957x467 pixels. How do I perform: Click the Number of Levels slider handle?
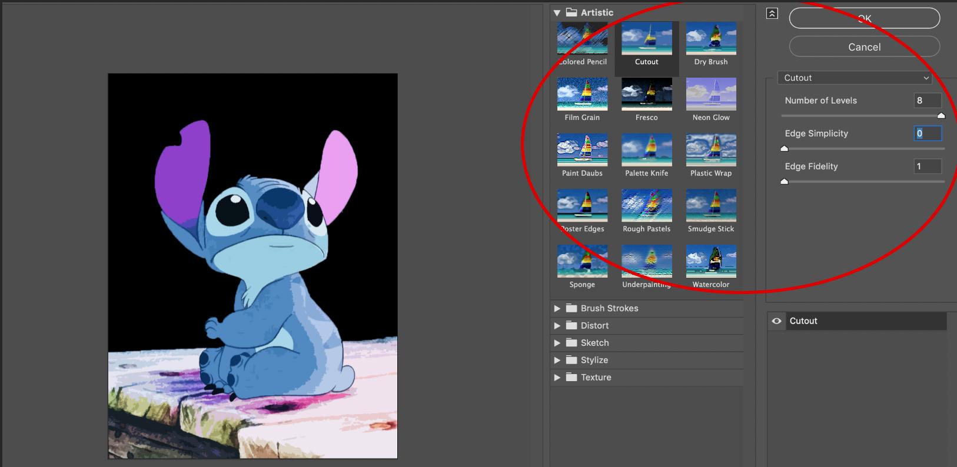coord(941,116)
